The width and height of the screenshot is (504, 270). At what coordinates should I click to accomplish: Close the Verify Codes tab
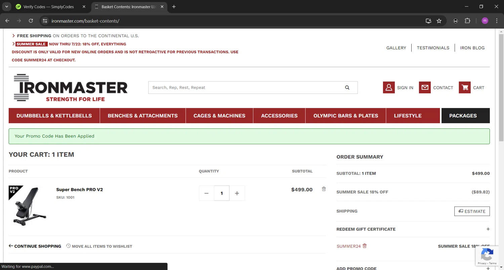84,7
